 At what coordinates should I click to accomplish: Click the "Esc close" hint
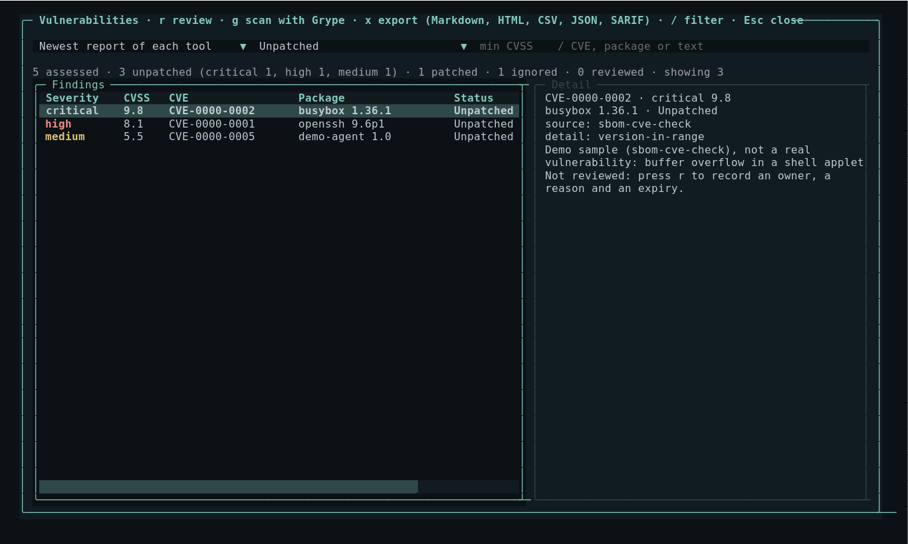pyautogui.click(x=774, y=21)
